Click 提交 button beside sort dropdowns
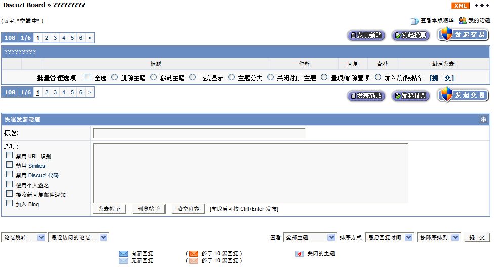The height and width of the screenshot is (267, 495). pos(477,237)
